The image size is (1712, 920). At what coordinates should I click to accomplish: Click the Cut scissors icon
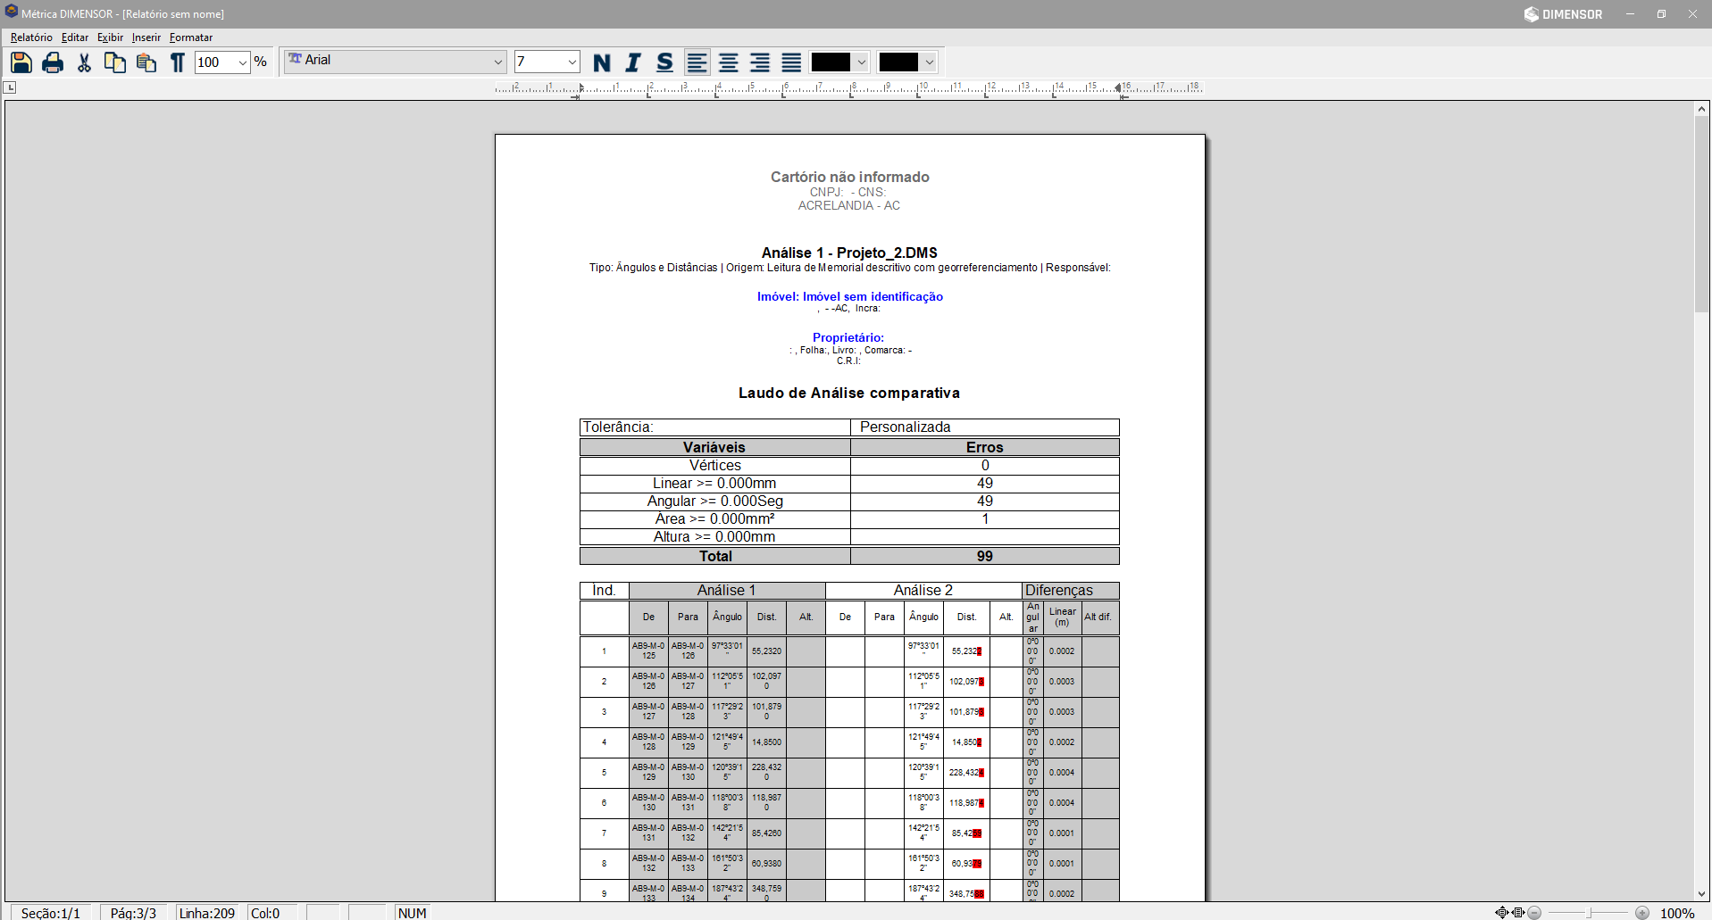[x=84, y=62]
